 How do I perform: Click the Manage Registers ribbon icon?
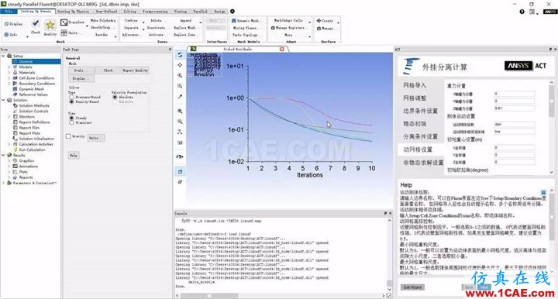coord(273,28)
